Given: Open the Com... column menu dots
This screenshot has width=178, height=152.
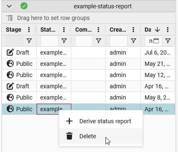Looking at the screenshot, I should [98, 30].
